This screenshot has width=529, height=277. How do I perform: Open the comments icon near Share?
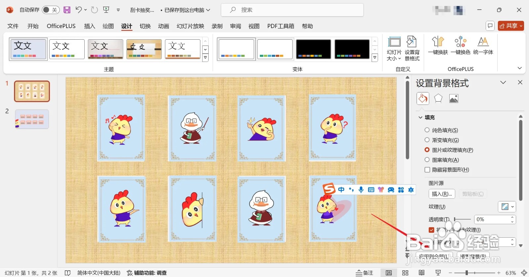[x=490, y=26]
